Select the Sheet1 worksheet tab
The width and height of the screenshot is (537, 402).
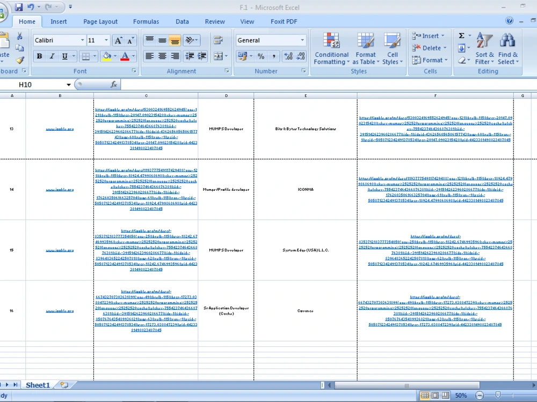pos(38,385)
